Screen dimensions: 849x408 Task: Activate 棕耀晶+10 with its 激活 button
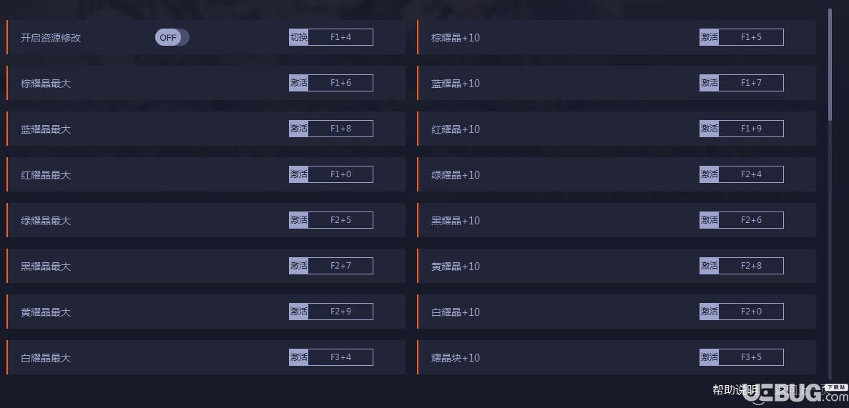pos(709,37)
